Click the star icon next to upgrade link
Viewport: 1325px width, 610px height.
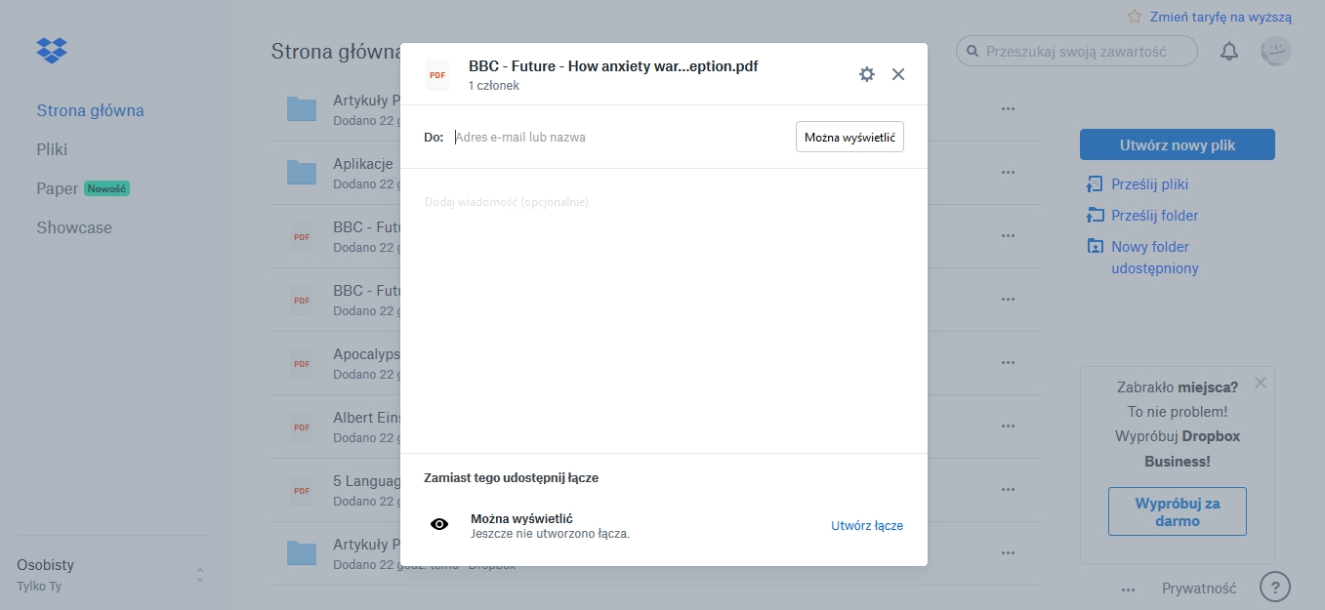point(1135,17)
